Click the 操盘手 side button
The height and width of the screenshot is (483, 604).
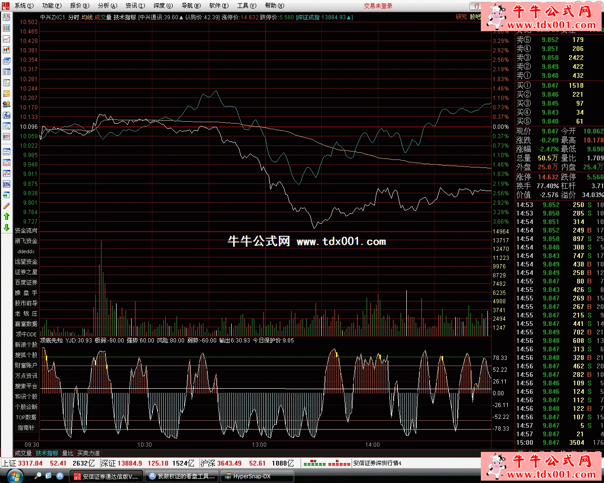[26, 293]
